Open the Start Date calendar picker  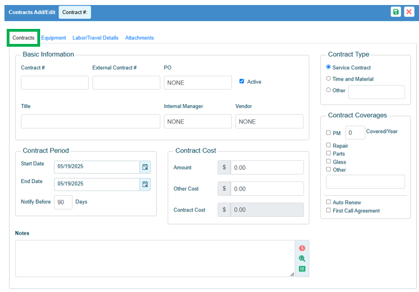pyautogui.click(x=145, y=167)
